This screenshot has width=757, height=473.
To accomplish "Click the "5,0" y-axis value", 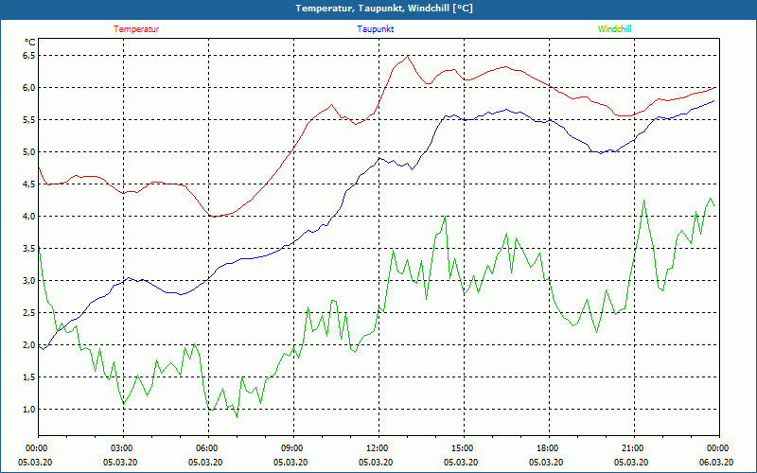I will (x=29, y=152).
